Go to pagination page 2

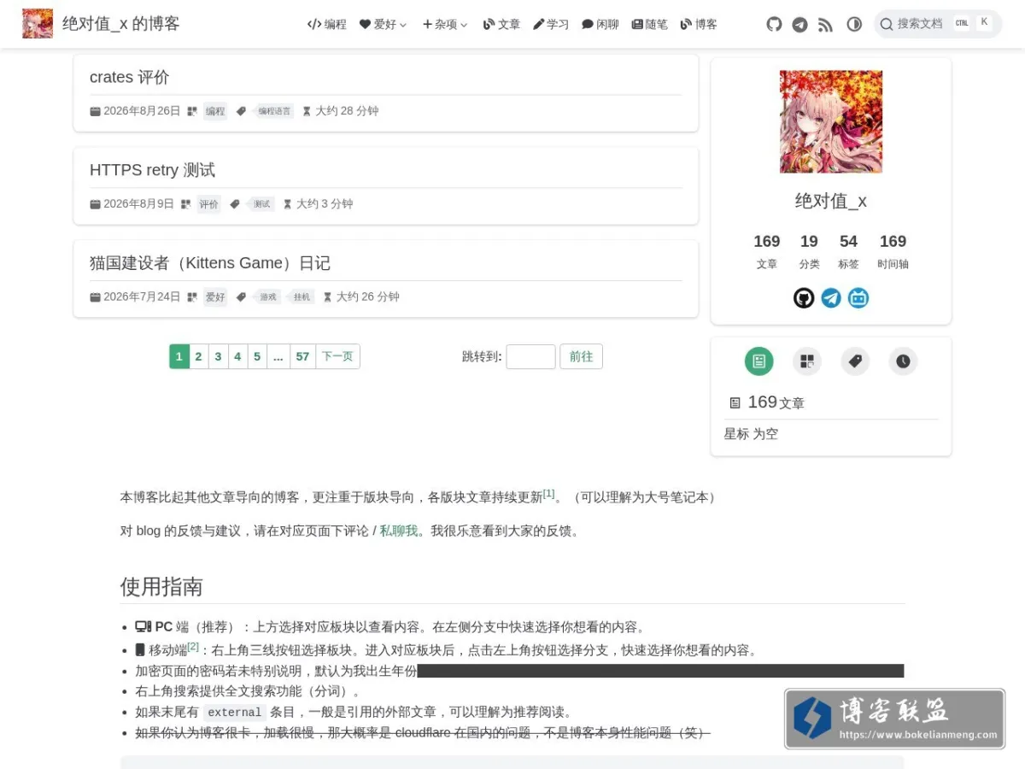pyautogui.click(x=198, y=356)
